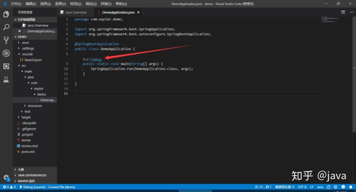Expand the JAVA DEPENDENCIES section
The width and height of the screenshot is (356, 192).
point(35,175)
